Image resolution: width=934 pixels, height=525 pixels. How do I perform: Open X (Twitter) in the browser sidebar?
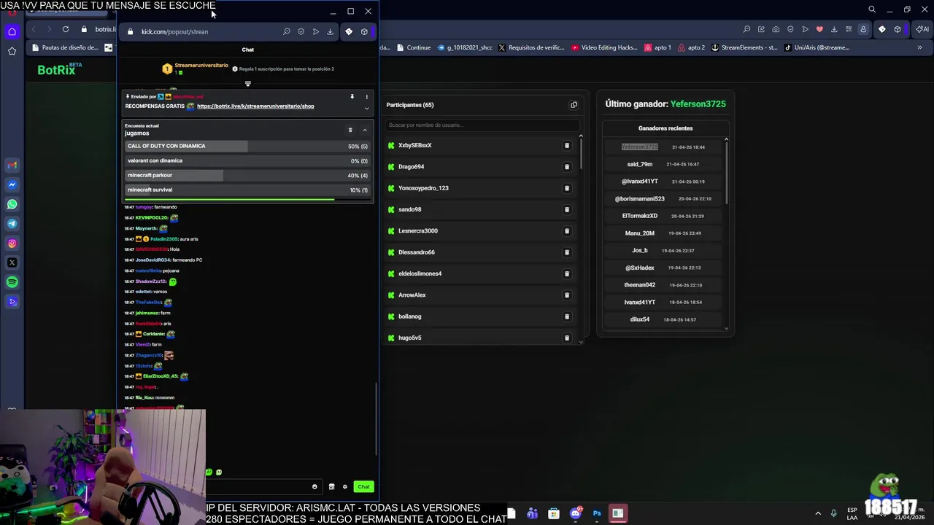[x=12, y=262]
